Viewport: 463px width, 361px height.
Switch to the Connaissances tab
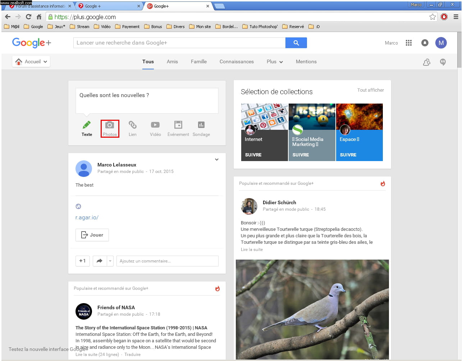pos(237,62)
